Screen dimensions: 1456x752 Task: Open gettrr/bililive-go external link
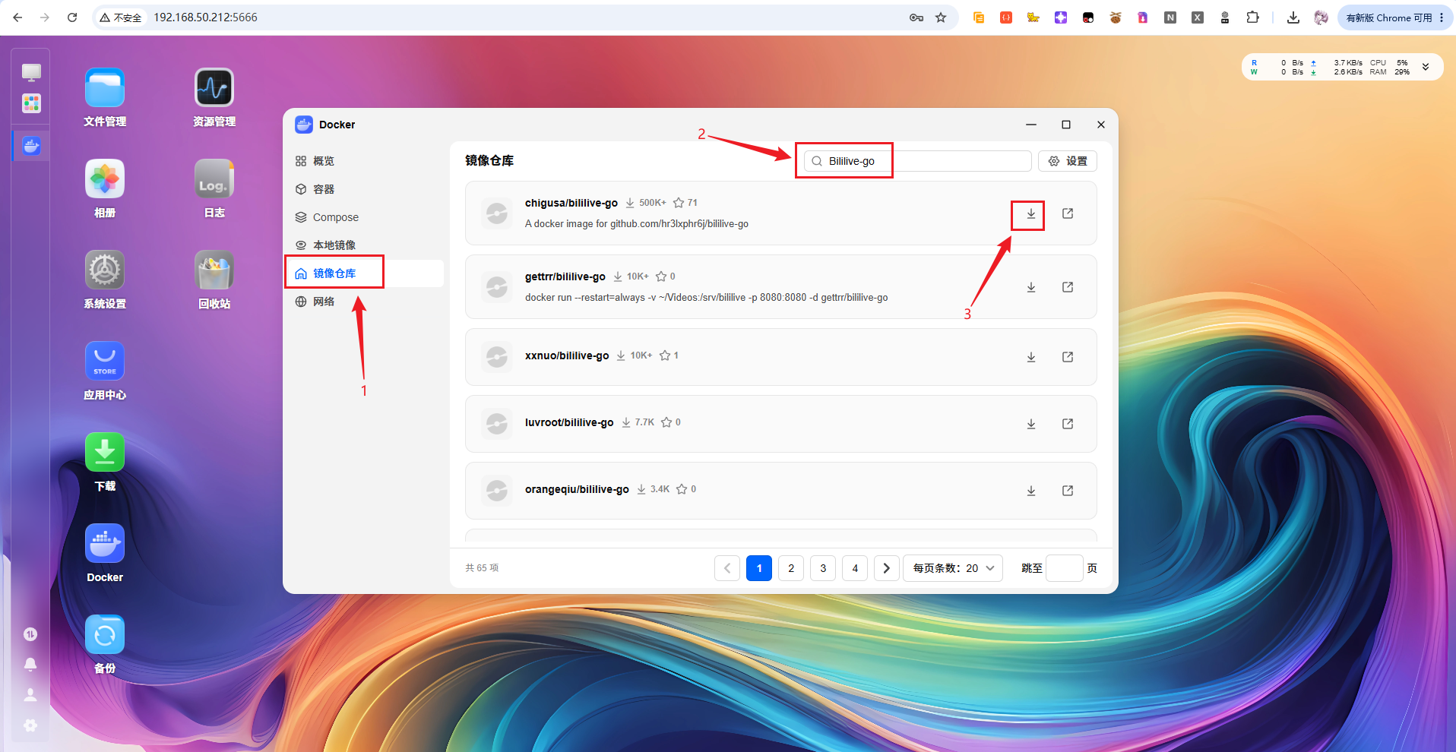[1068, 287]
